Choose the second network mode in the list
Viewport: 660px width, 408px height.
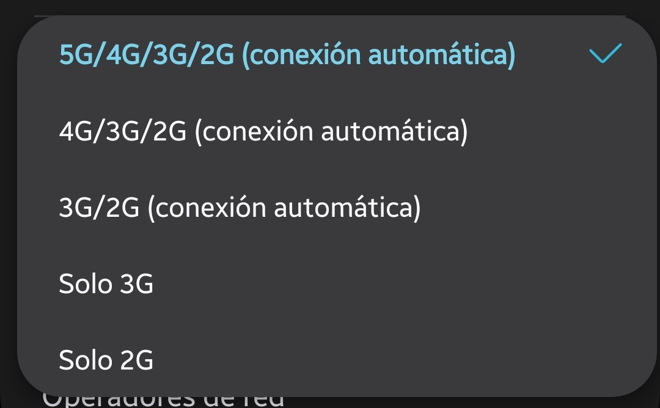(263, 132)
